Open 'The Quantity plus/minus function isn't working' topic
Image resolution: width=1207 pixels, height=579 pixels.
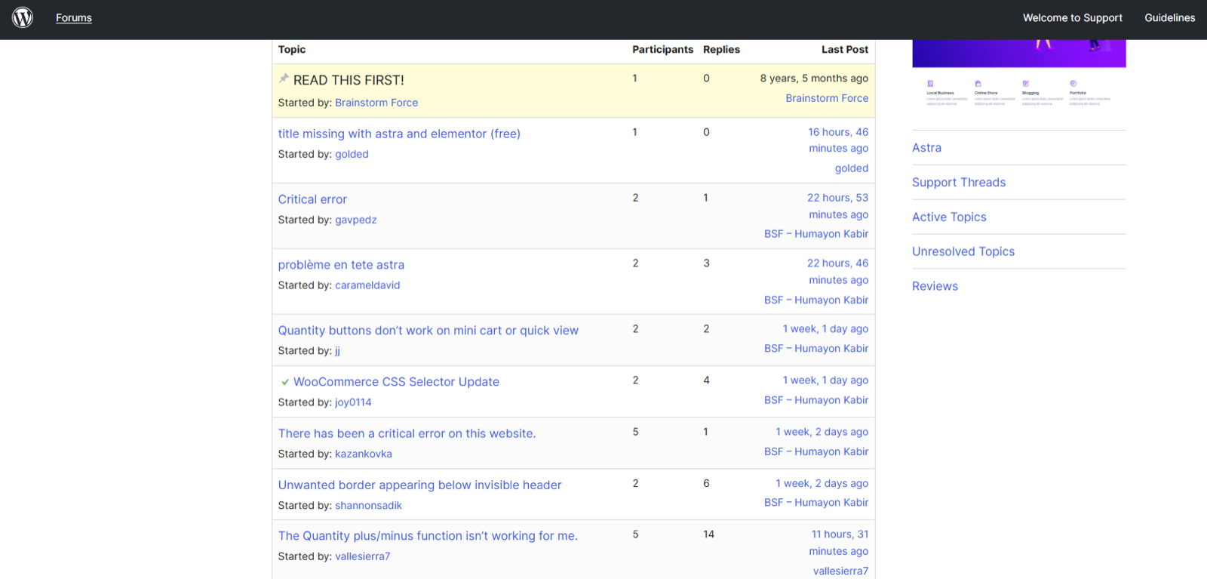428,536
